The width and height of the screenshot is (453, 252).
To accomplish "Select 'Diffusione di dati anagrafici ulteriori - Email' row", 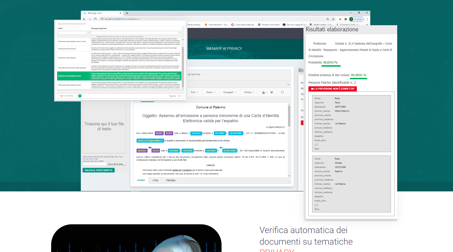I will coord(119,42).
